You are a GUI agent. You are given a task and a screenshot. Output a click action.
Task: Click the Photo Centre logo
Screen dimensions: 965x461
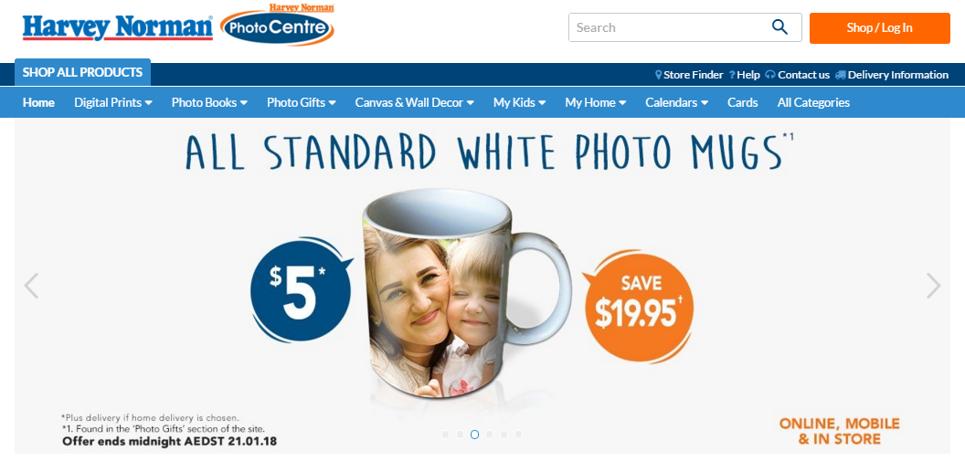coord(277,25)
